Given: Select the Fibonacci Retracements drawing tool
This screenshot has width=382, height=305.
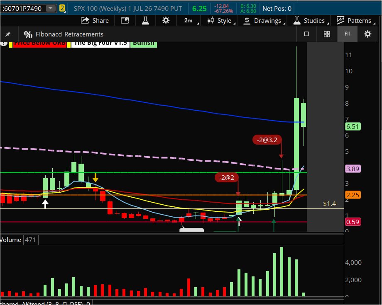Looking at the screenshot, I should pos(64,34).
